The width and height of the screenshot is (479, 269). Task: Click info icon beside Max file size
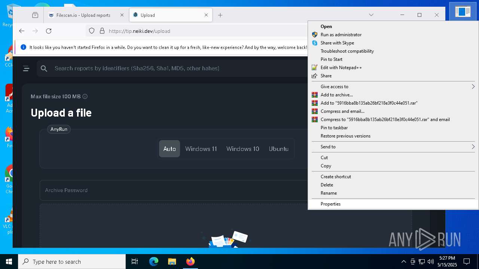coord(85,96)
